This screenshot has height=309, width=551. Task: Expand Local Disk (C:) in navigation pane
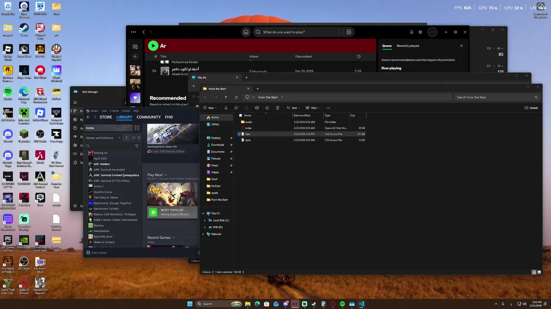(x=205, y=220)
